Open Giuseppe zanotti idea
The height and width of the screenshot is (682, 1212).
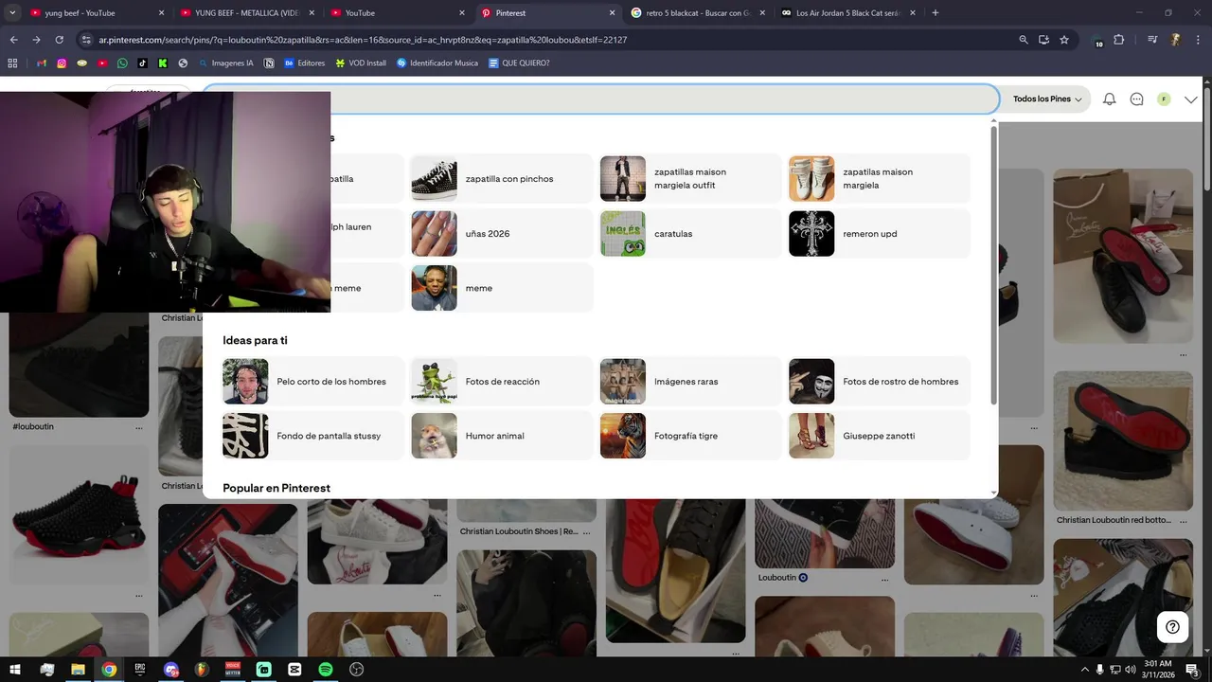click(880, 436)
